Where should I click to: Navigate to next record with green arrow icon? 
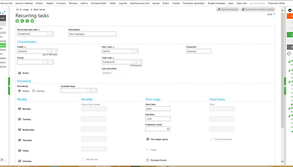(27, 21)
